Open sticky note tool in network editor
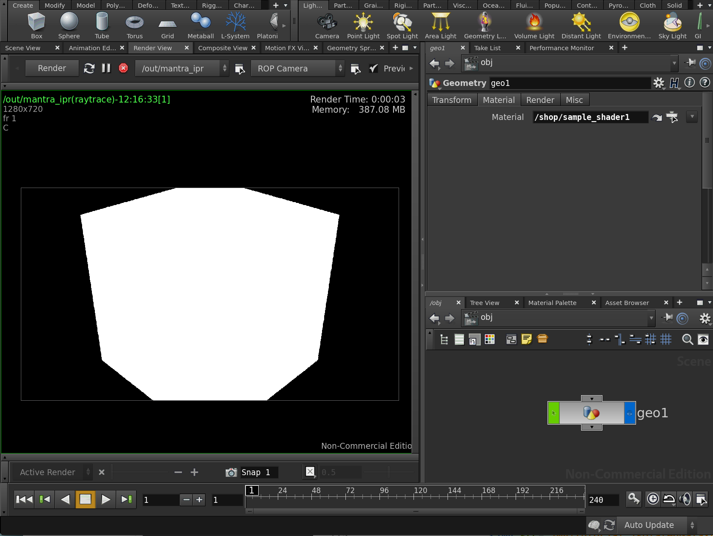 (527, 339)
